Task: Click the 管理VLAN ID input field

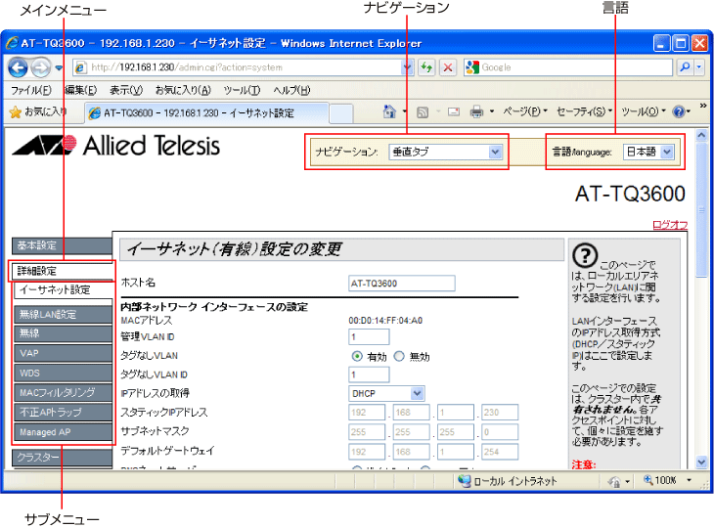Action: (369, 336)
